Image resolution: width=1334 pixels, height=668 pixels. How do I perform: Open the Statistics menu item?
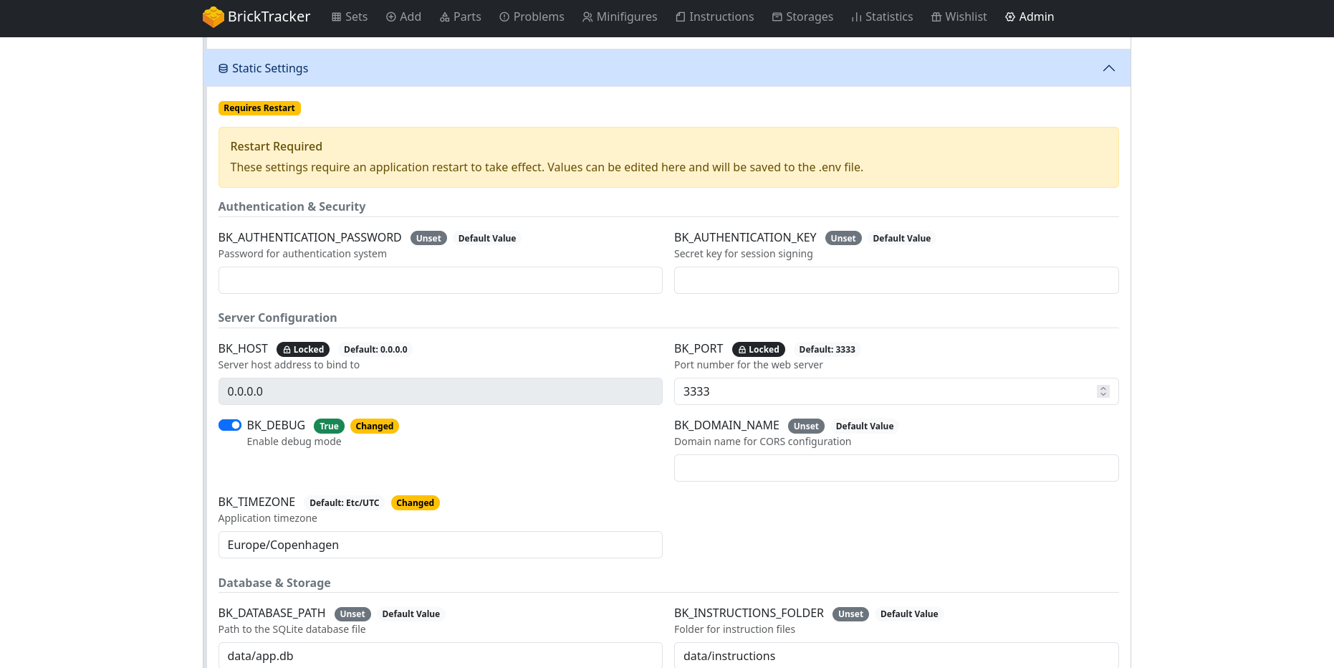(x=882, y=17)
